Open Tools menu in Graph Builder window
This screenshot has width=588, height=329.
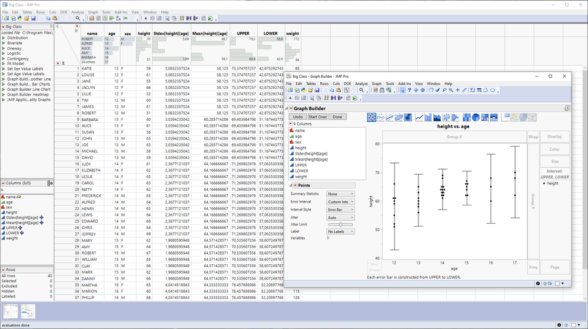tap(390, 84)
